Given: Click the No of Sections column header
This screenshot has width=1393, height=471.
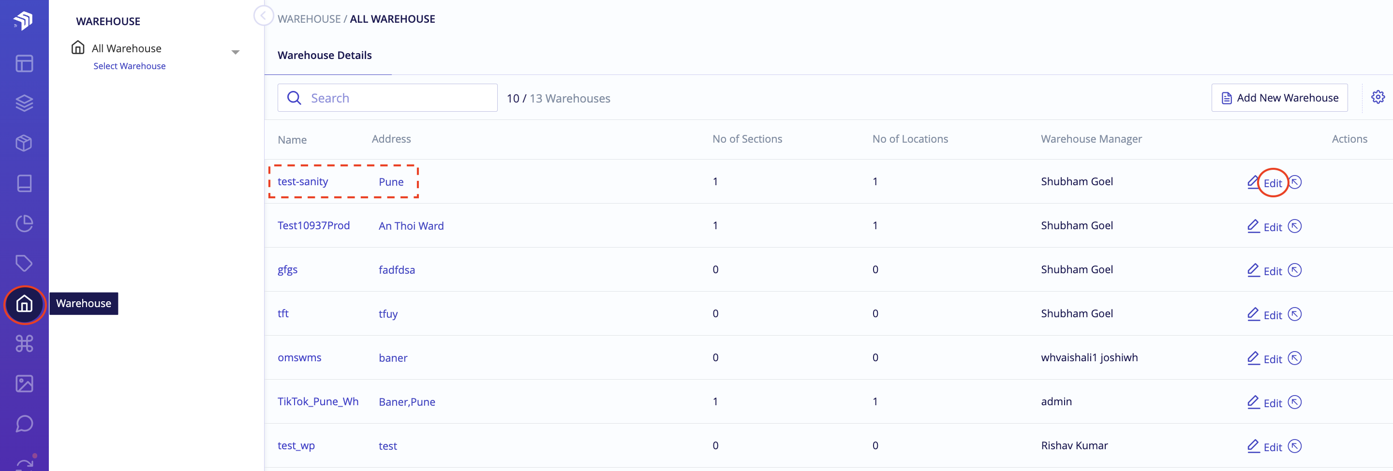Looking at the screenshot, I should (x=747, y=139).
